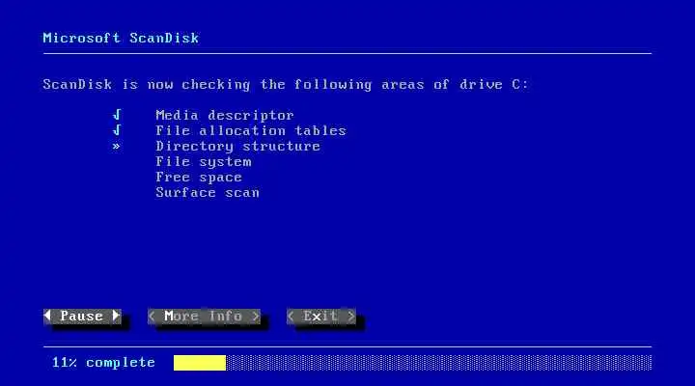This screenshot has height=386, width=695.
Task: Click the checkmark beside File allocation tables
Action: click(x=117, y=130)
